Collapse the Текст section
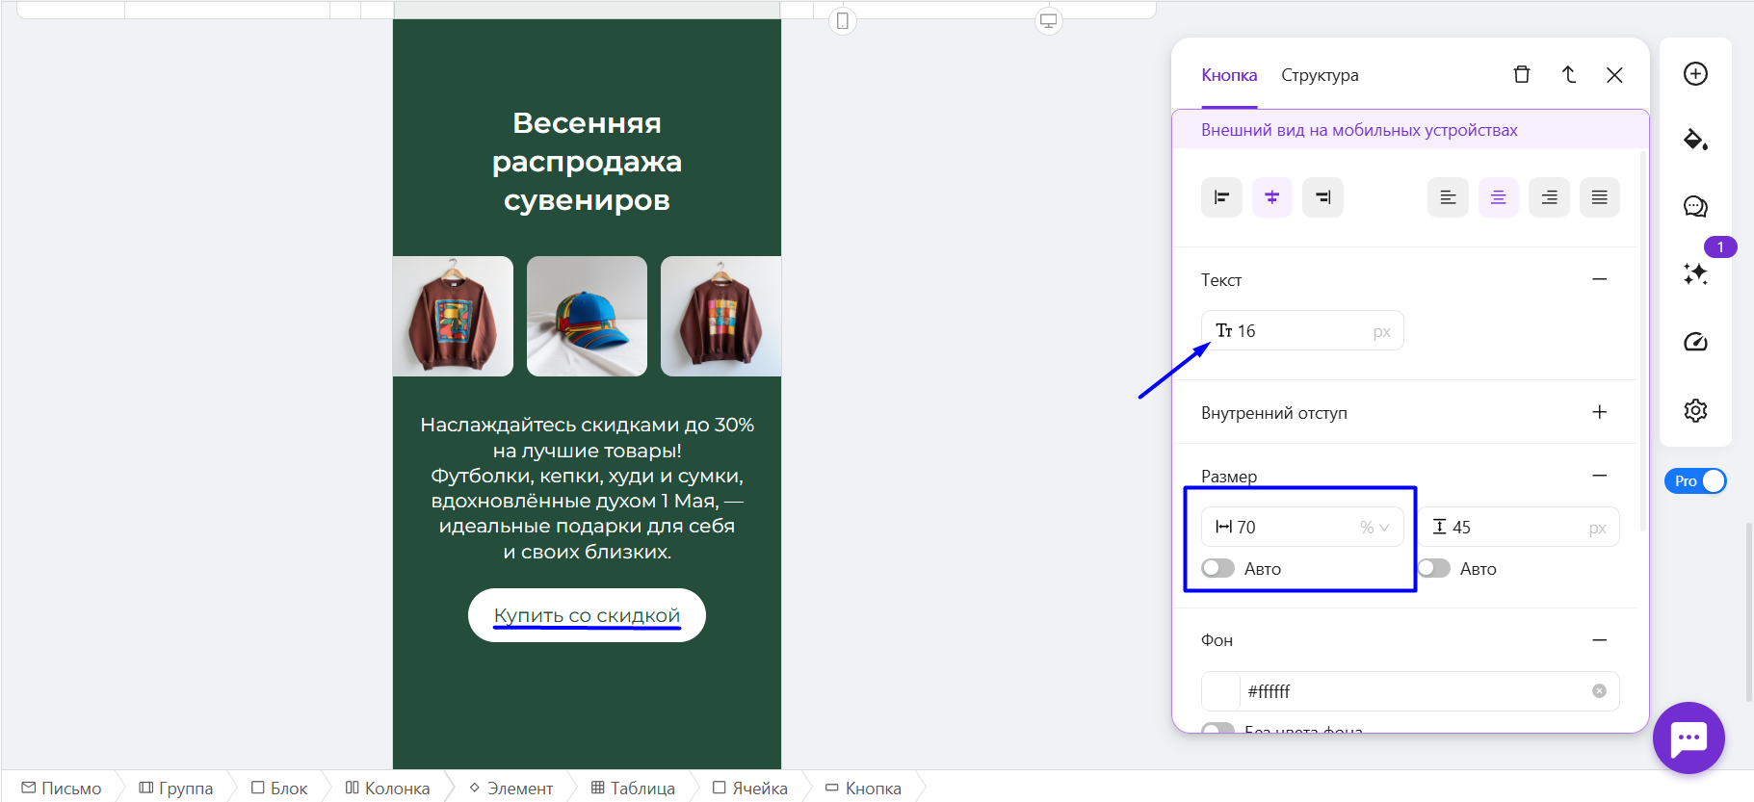1754x802 pixels. 1599,279
